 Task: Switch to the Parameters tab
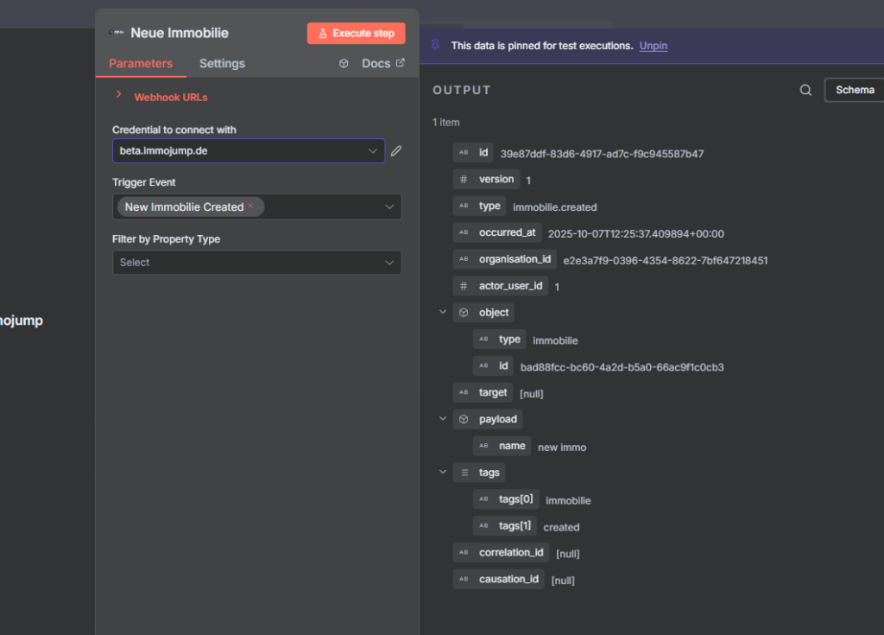tap(141, 63)
